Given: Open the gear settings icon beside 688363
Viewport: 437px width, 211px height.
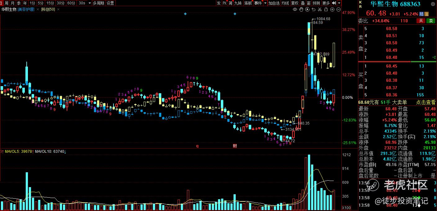Looking at the screenshot, I should (433, 4).
